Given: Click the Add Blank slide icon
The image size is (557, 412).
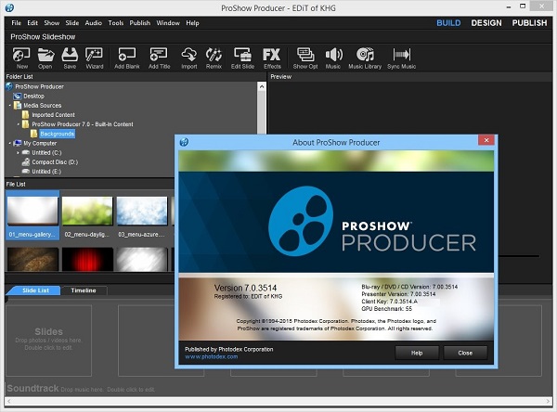Looking at the screenshot, I should [126, 57].
